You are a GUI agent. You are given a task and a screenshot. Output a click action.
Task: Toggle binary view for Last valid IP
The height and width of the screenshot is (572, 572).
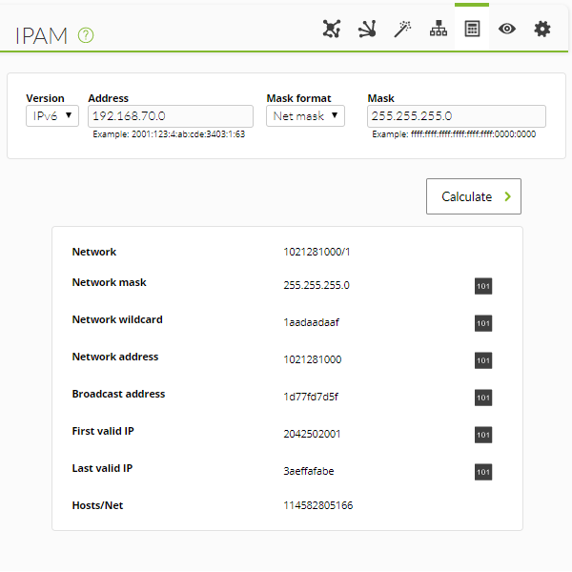pos(483,472)
